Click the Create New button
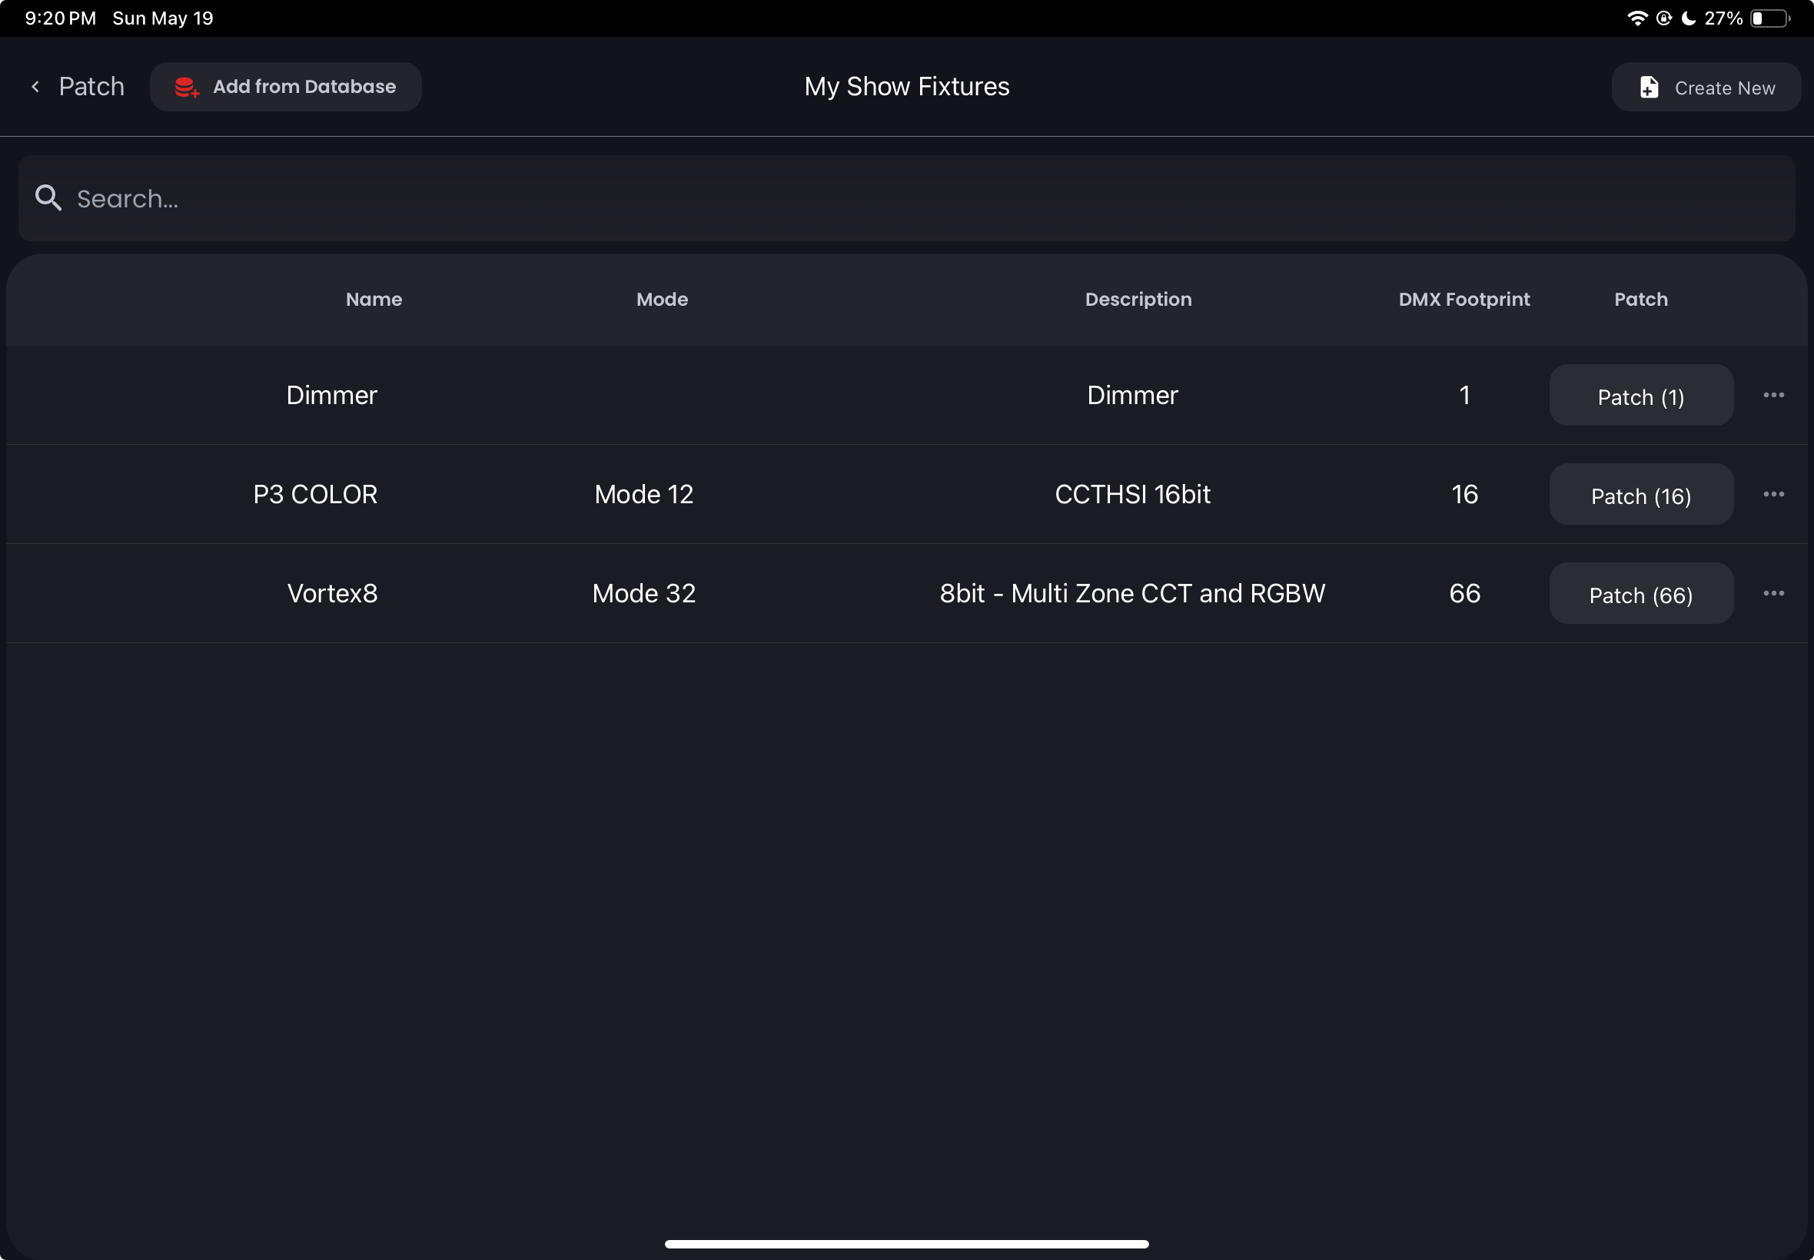 pos(1706,88)
